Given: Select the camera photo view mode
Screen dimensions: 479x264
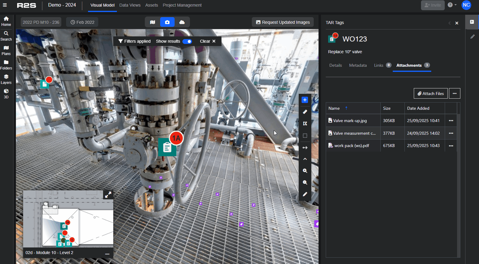Looking at the screenshot, I should tap(167, 22).
